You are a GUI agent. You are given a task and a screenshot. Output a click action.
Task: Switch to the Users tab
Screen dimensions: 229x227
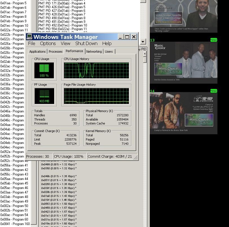pyautogui.click(x=109, y=52)
